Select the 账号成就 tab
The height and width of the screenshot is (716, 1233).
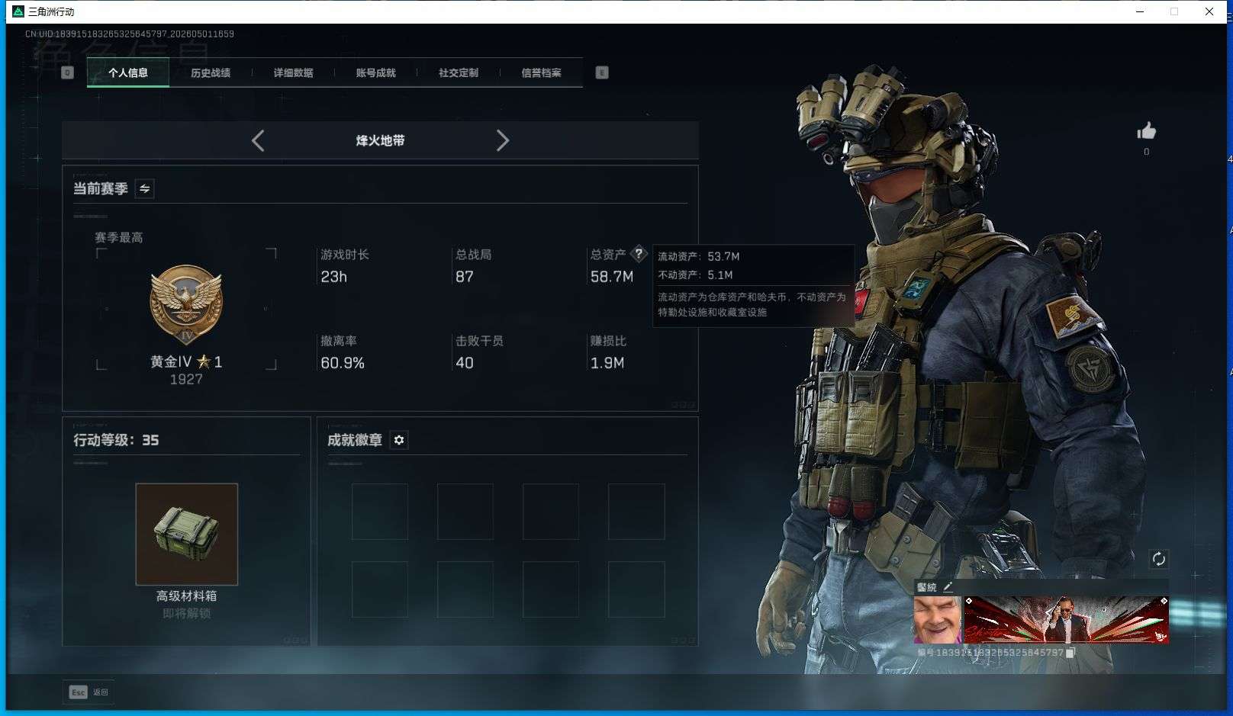coord(375,72)
